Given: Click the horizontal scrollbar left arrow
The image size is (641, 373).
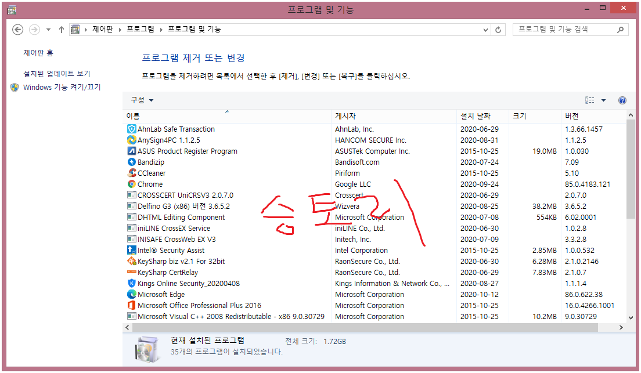Looking at the screenshot, I should [x=127, y=327].
